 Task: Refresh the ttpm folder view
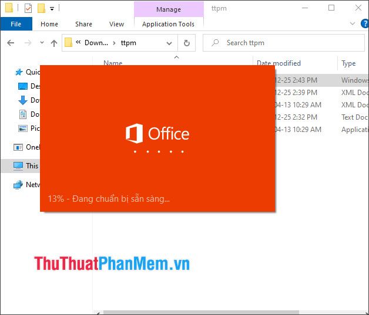pos(187,43)
